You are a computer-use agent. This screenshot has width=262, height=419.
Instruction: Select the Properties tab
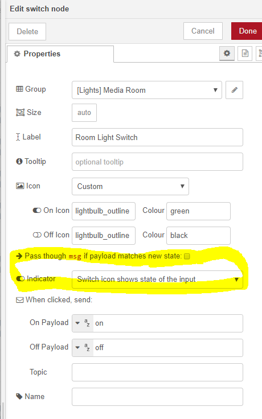click(60, 54)
